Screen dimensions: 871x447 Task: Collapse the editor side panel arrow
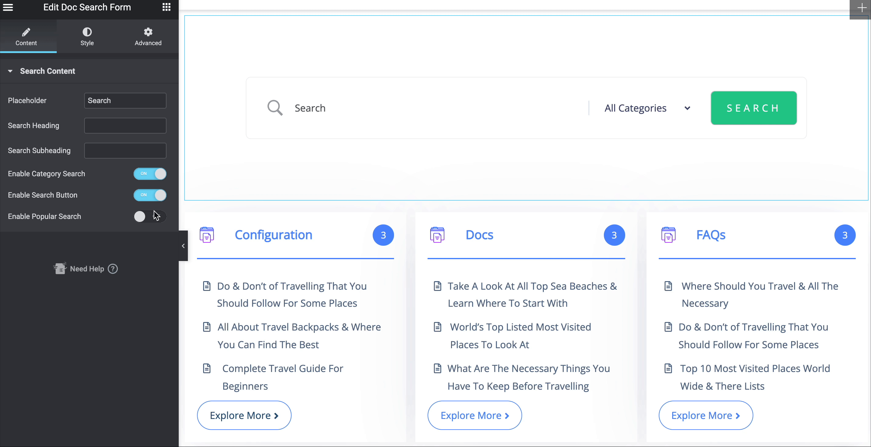(x=183, y=246)
